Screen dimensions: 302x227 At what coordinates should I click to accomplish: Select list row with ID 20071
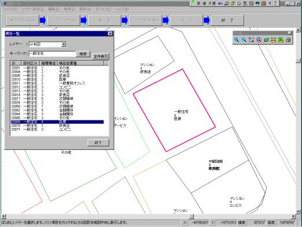pyautogui.click(x=57, y=130)
